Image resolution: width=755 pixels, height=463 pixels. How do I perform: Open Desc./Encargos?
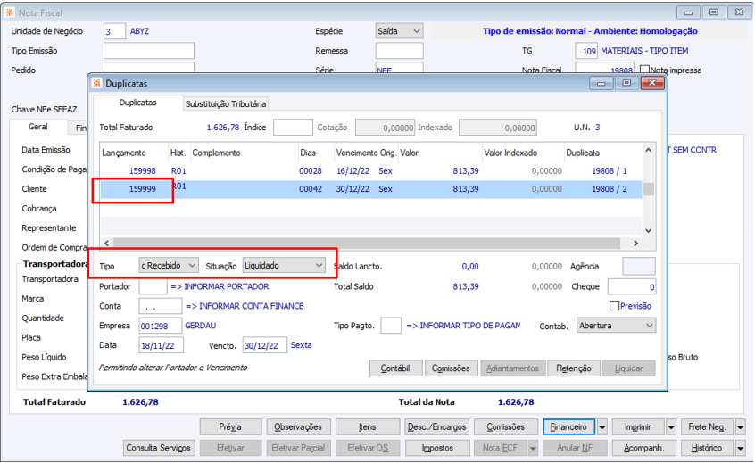(x=436, y=427)
